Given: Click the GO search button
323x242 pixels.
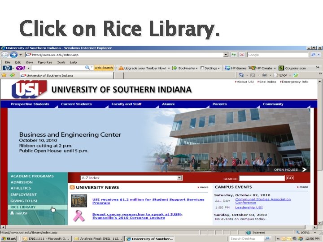Looking at the screenshot, I should click(289, 178).
